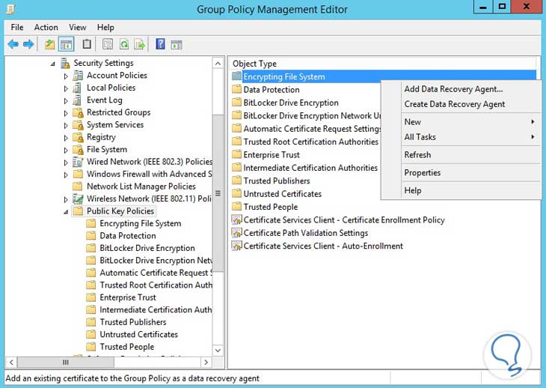Open the blue Help question mark icon
The image size is (546, 388).
point(160,44)
